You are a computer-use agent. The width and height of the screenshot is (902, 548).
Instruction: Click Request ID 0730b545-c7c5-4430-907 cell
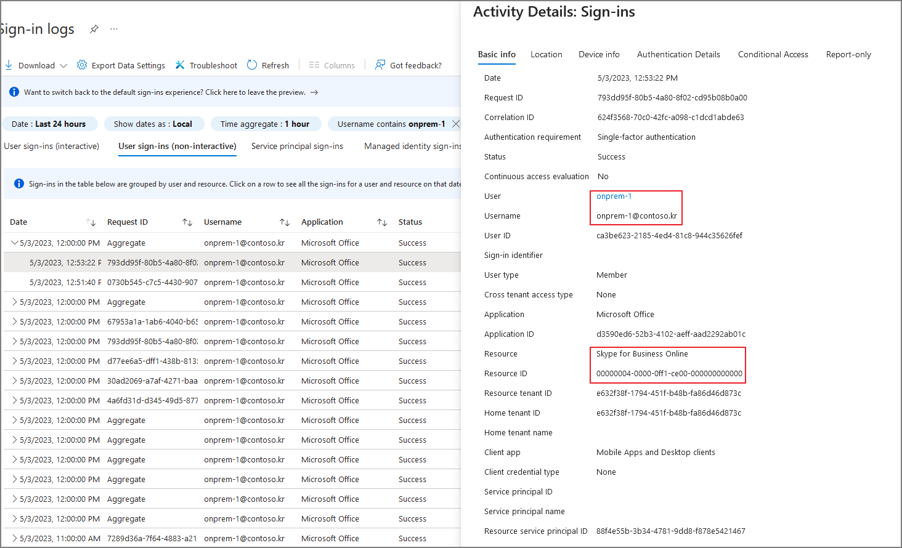152,282
